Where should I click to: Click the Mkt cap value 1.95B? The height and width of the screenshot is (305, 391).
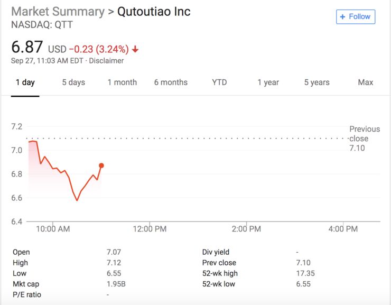116,284
